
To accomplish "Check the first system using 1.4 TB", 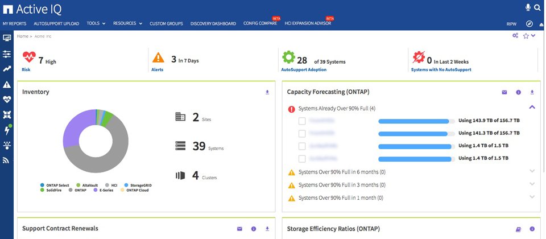I will coord(302,146).
